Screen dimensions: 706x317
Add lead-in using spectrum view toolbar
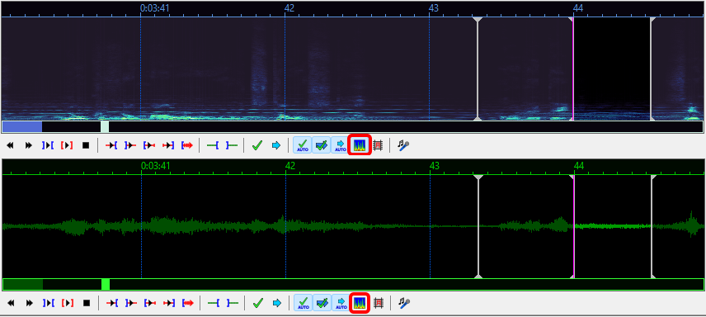pos(213,145)
